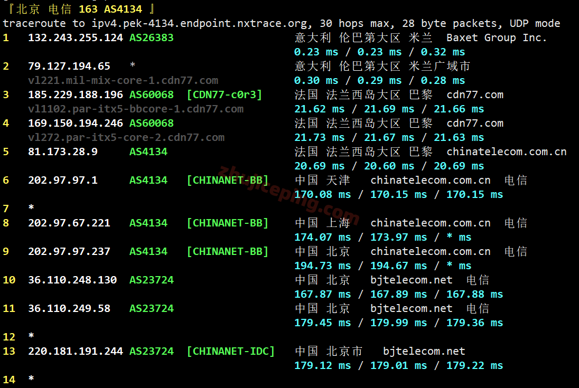Viewport: 579px width, 388px height.
Task: Click latency value 194.73 ms
Action: [322, 266]
